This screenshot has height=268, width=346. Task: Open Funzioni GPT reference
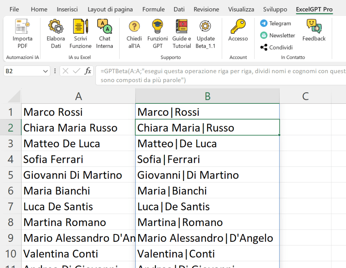[158, 27]
